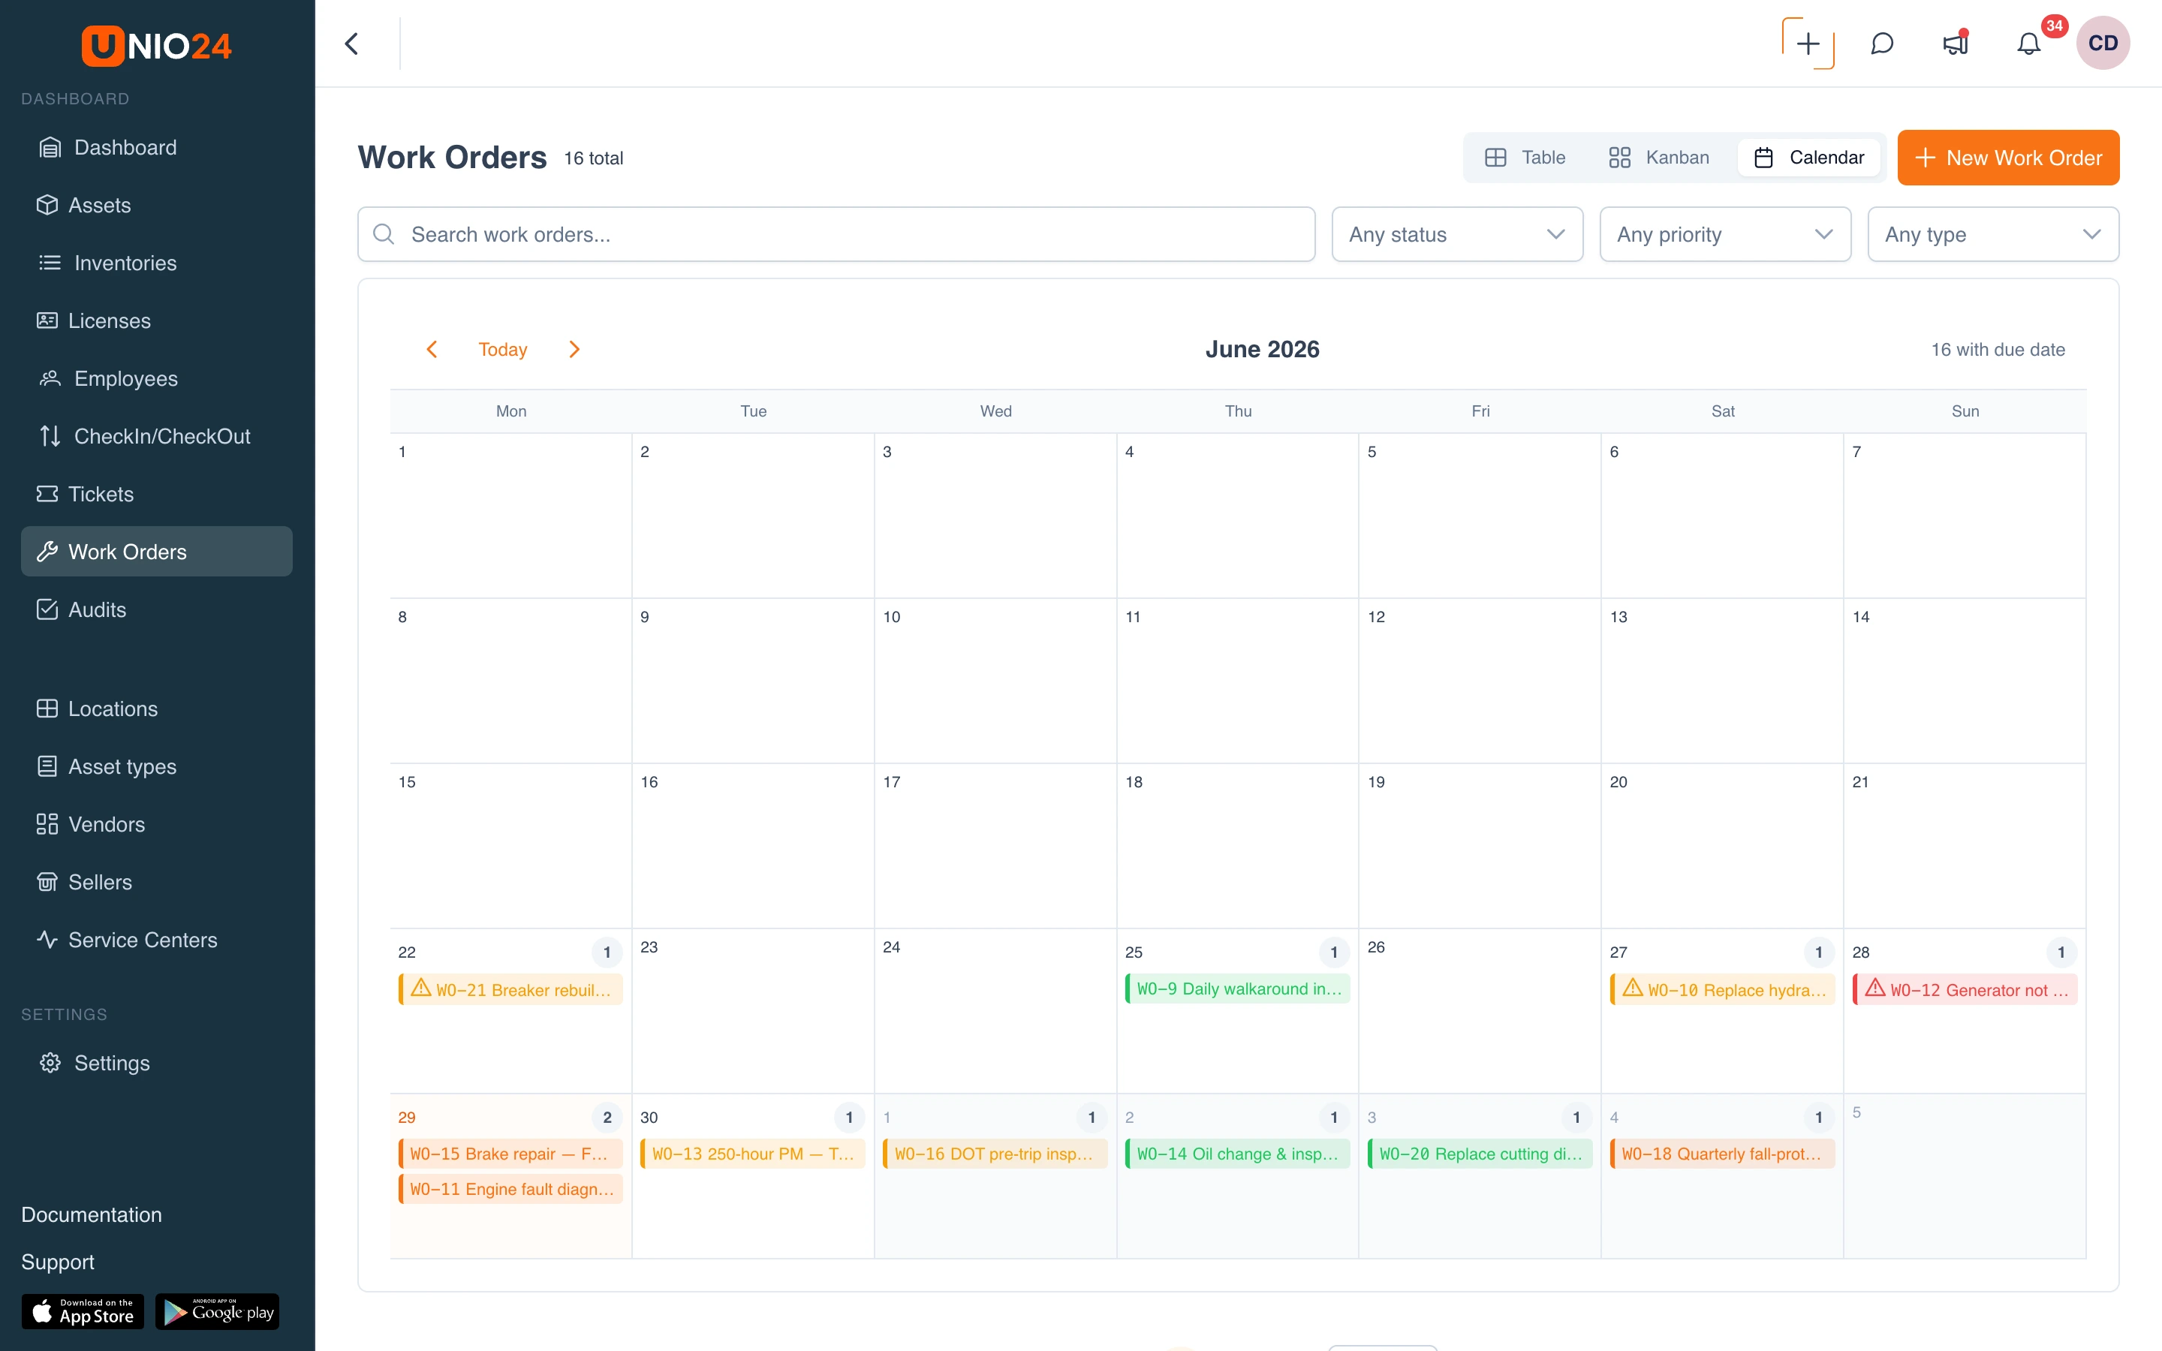Switch to Kanban view

pos(1658,158)
